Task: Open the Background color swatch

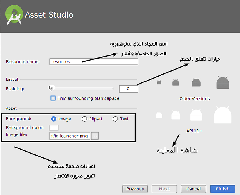Action: pos(54,127)
